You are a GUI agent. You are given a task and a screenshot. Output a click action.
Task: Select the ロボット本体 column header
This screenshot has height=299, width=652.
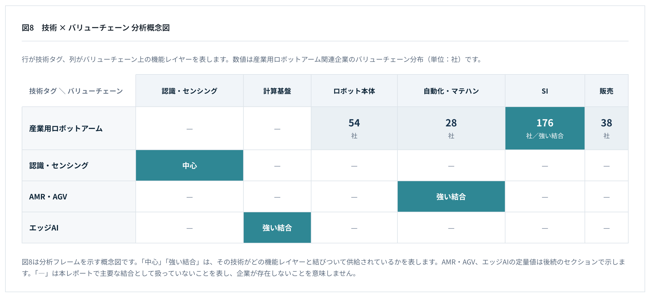[x=354, y=91]
